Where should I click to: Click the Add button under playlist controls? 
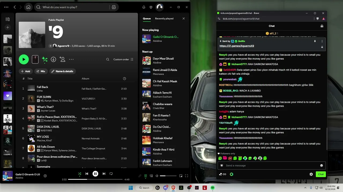pos(26,71)
